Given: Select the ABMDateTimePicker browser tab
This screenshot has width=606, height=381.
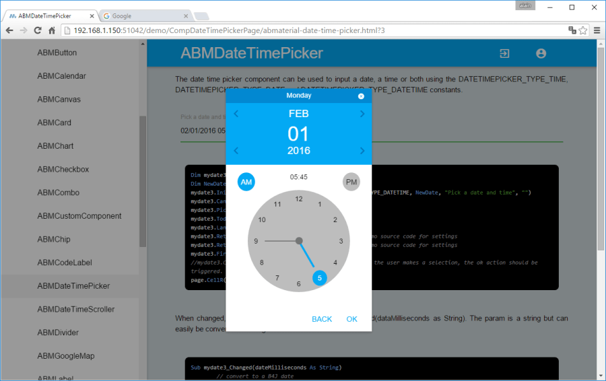Looking at the screenshot, I should (x=49, y=16).
